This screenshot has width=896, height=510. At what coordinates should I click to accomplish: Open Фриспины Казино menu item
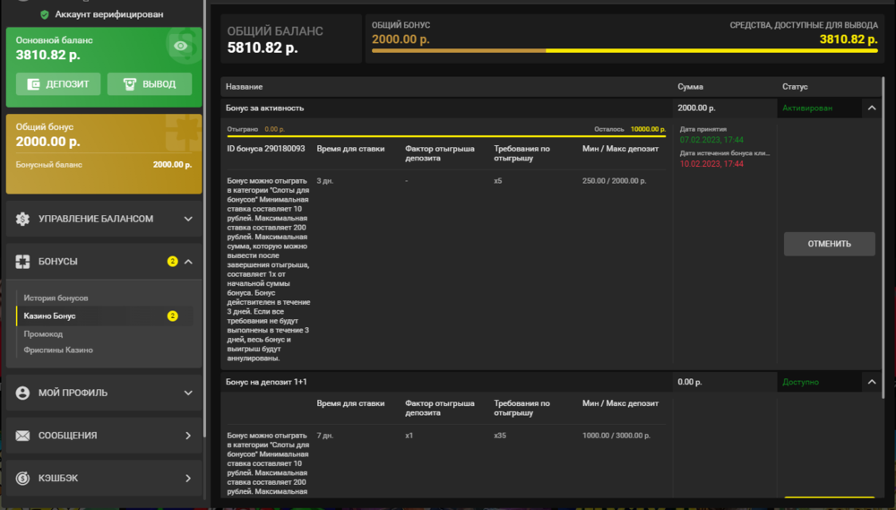(x=58, y=350)
